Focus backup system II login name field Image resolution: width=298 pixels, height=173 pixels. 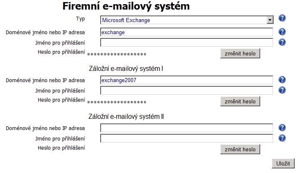pyautogui.click(x=187, y=138)
